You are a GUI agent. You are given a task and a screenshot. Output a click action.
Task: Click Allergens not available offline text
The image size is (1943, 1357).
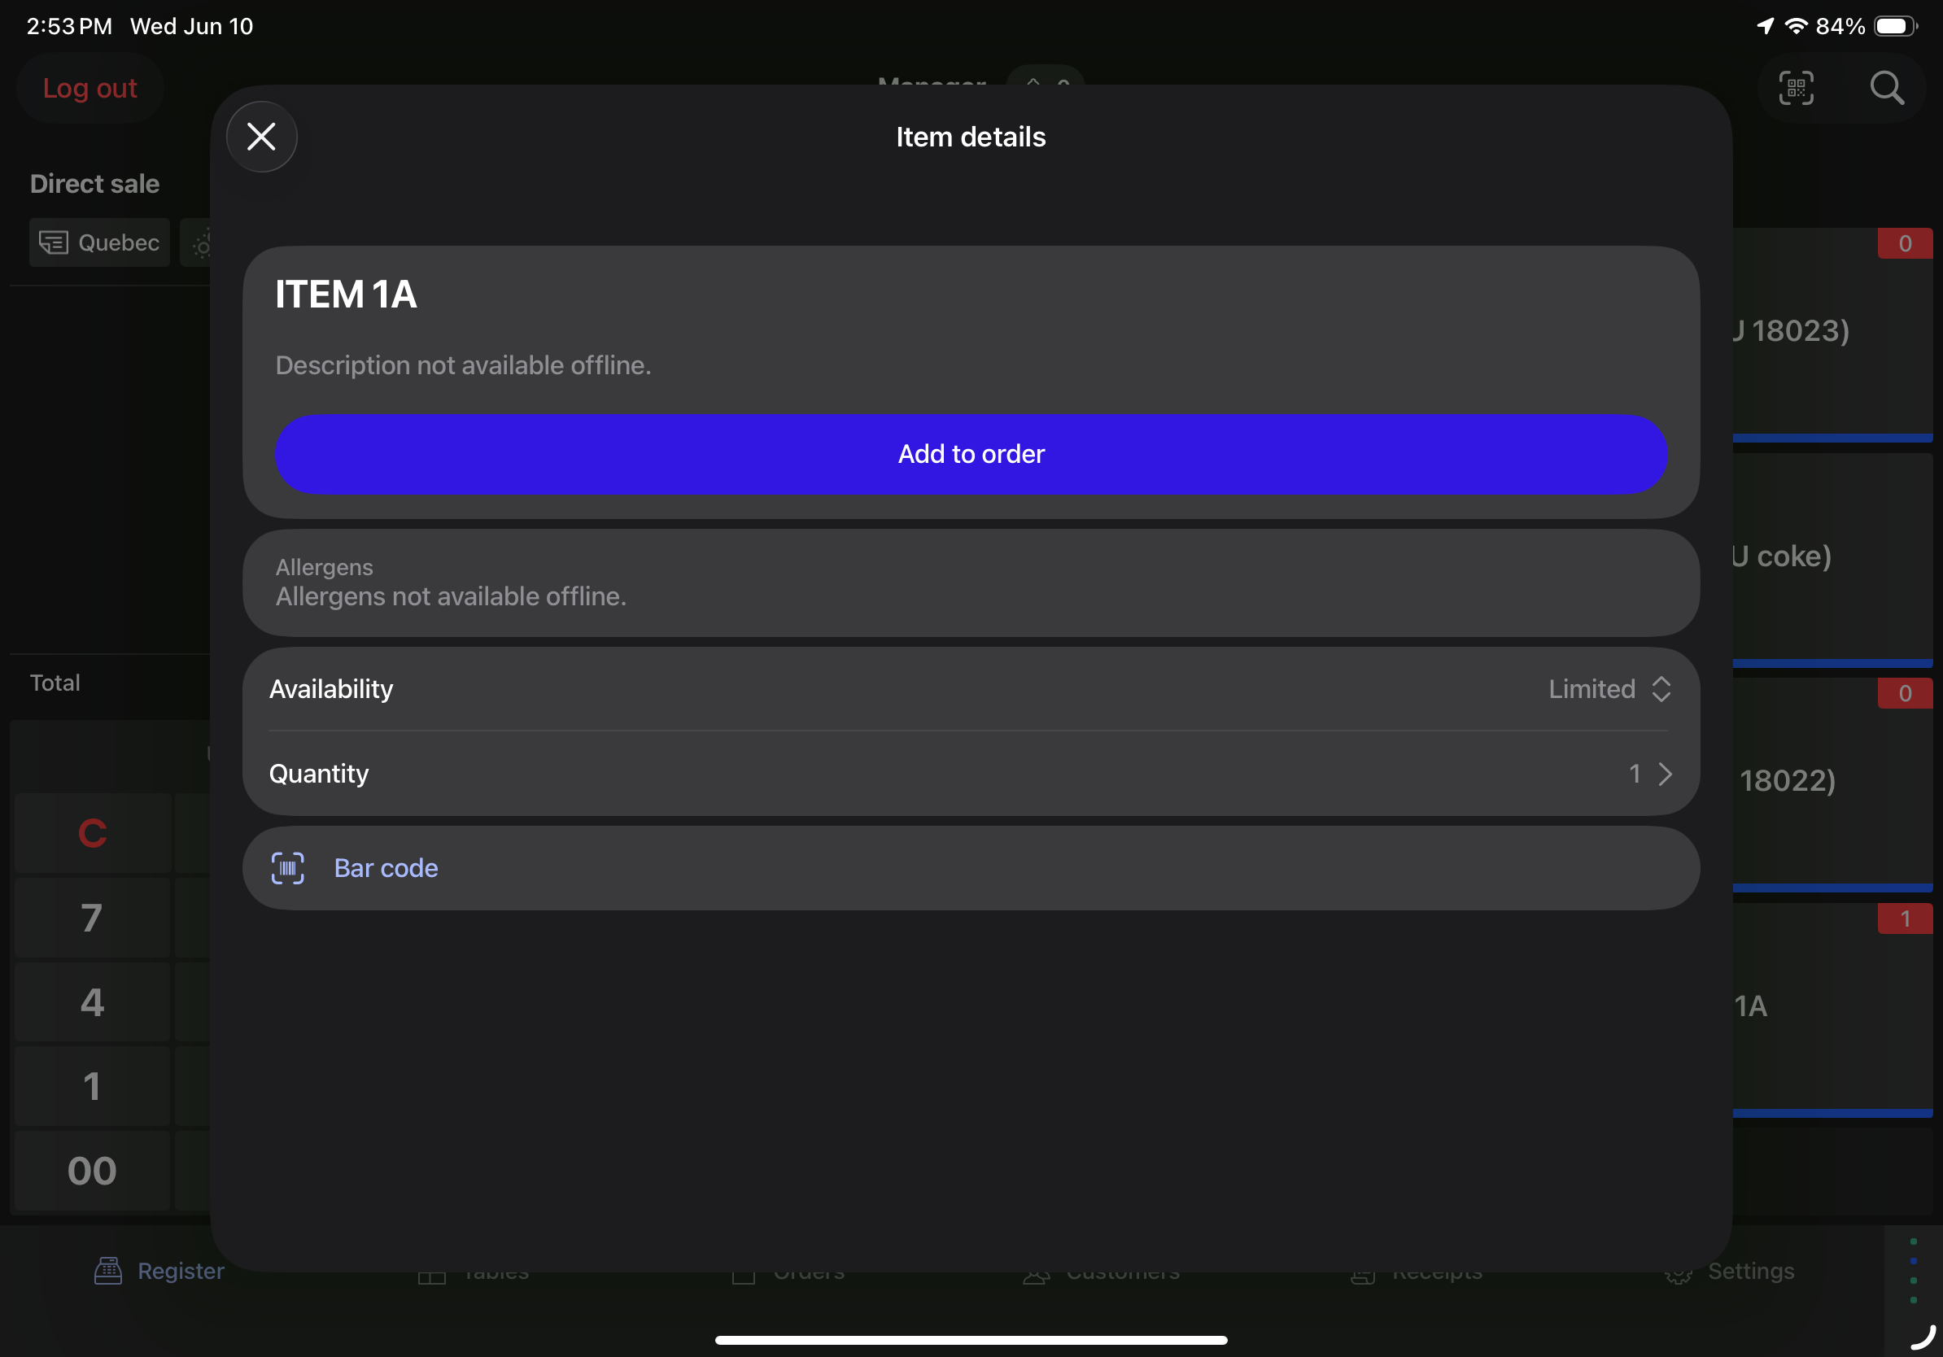[451, 596]
